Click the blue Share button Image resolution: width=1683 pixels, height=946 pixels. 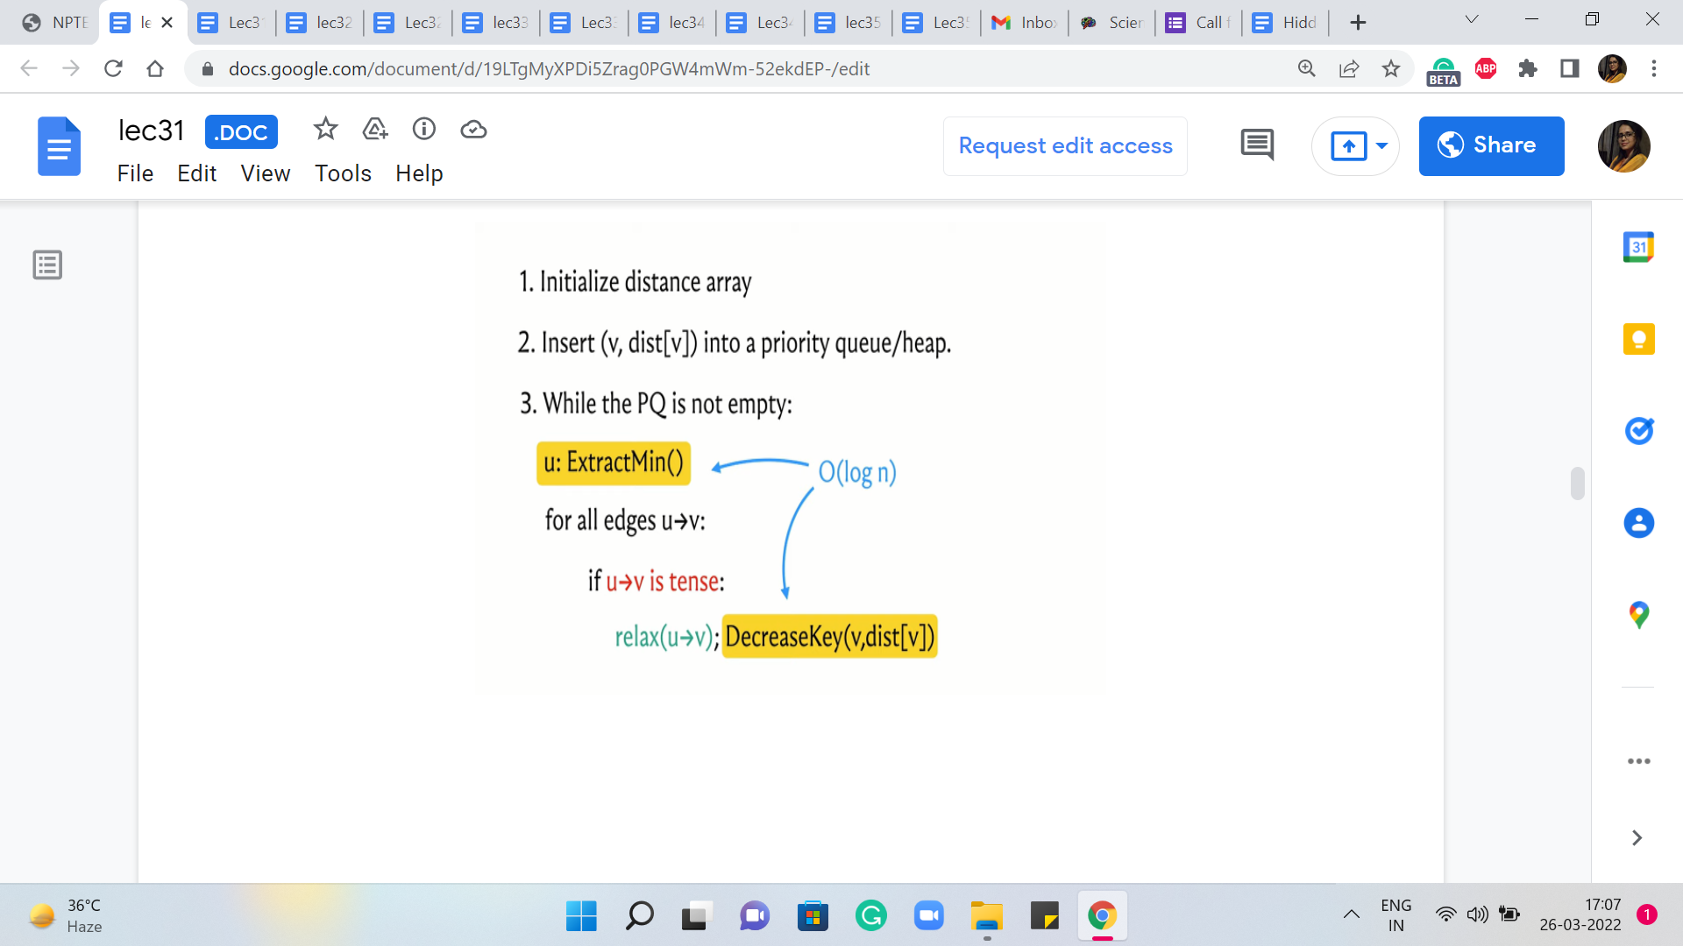click(1491, 146)
